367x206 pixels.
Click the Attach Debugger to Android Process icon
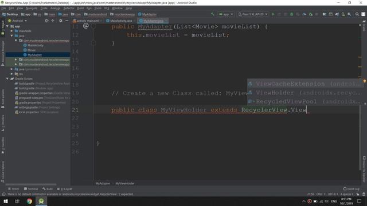[311, 14]
